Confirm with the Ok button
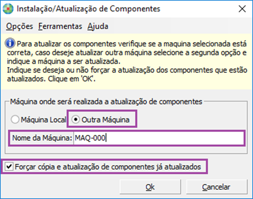The height and width of the screenshot is (199, 253). coord(150,187)
